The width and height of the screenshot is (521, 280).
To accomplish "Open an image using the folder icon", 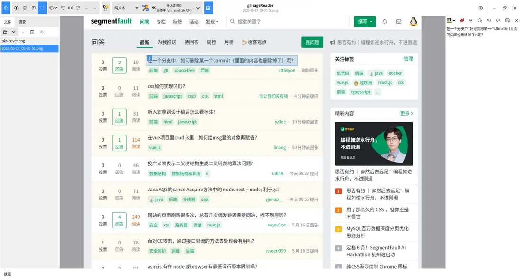I will coord(5,32).
